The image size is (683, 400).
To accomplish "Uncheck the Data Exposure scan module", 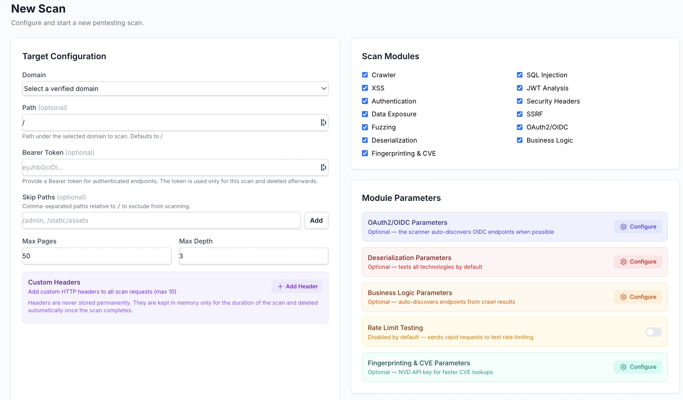I will click(365, 114).
